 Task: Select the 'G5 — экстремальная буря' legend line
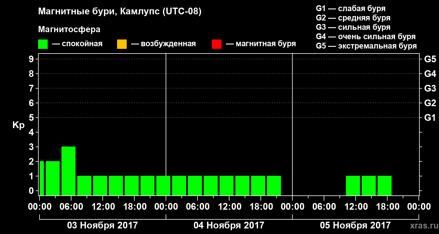click(366, 46)
